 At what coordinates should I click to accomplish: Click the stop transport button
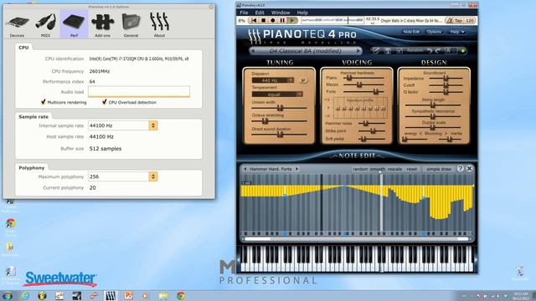click(x=263, y=21)
